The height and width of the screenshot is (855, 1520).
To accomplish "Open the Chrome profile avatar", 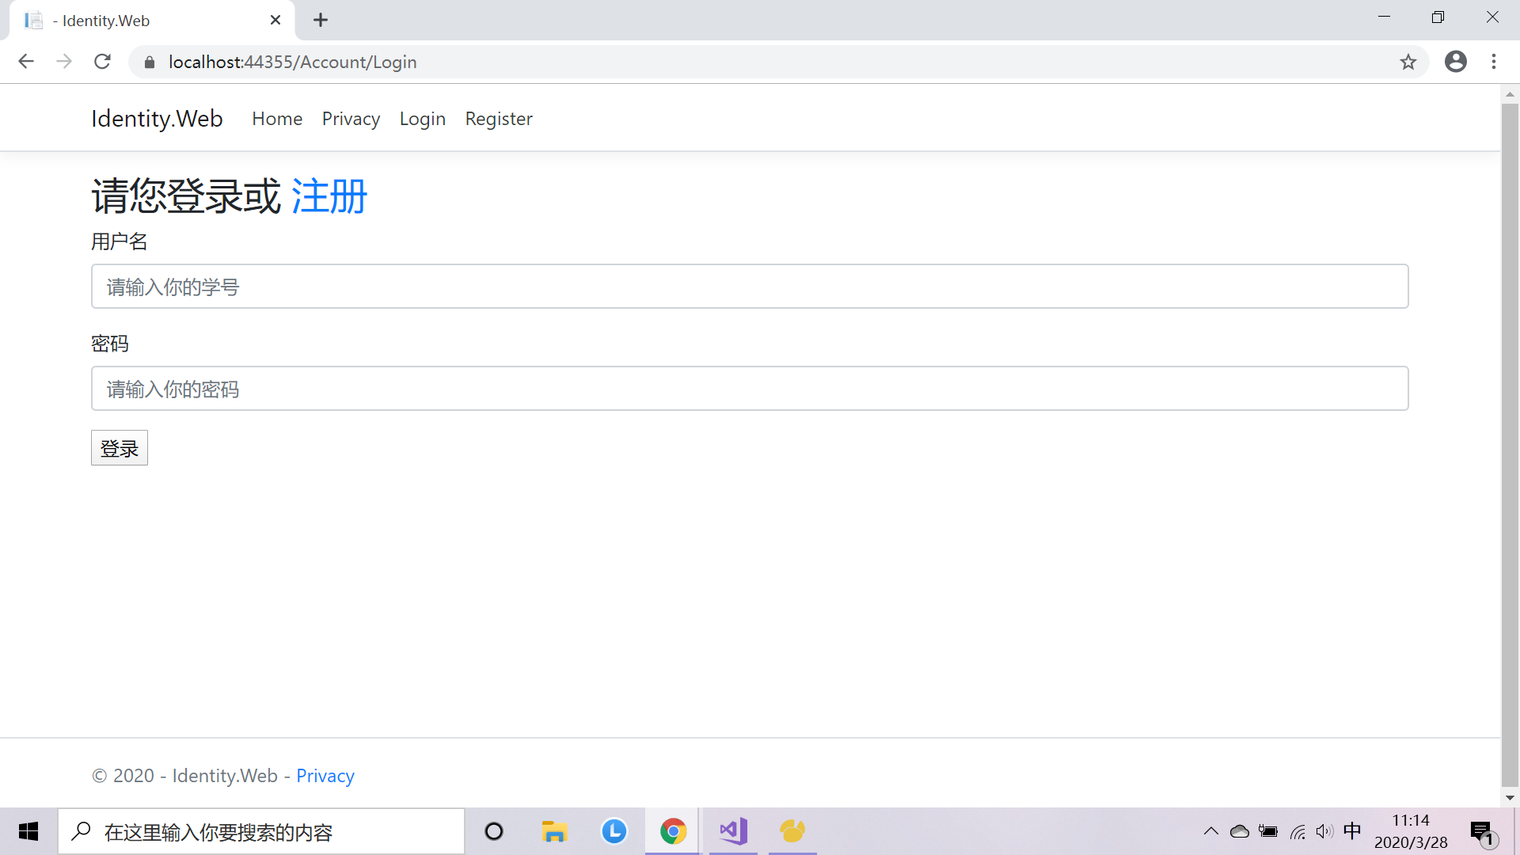I will point(1455,62).
